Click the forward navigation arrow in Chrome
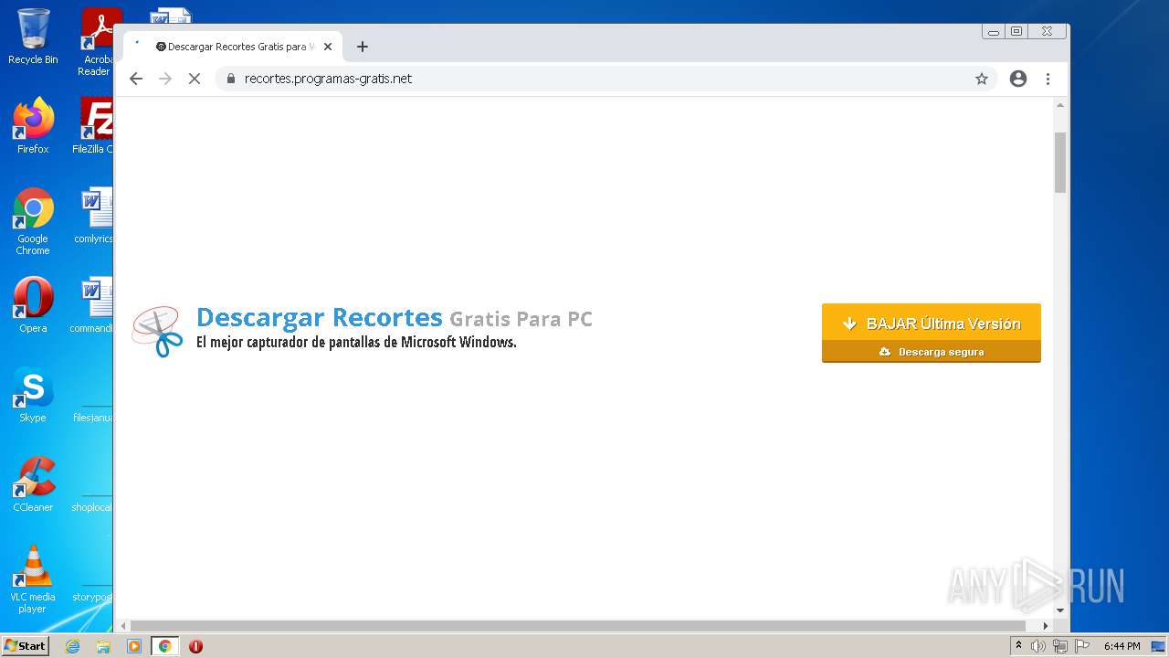The height and width of the screenshot is (658, 1169). [165, 79]
